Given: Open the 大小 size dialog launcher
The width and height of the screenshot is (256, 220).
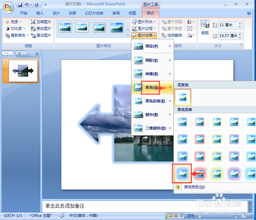Looking at the screenshot, I should 241,45.
